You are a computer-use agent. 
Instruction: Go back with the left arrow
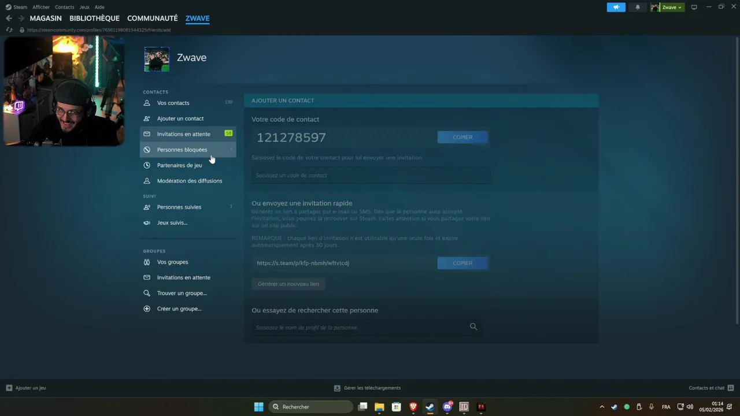click(9, 18)
